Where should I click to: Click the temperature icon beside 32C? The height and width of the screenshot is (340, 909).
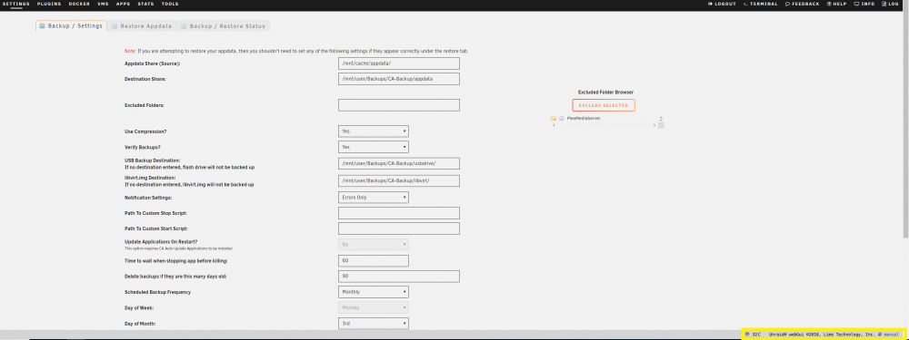(x=746, y=335)
